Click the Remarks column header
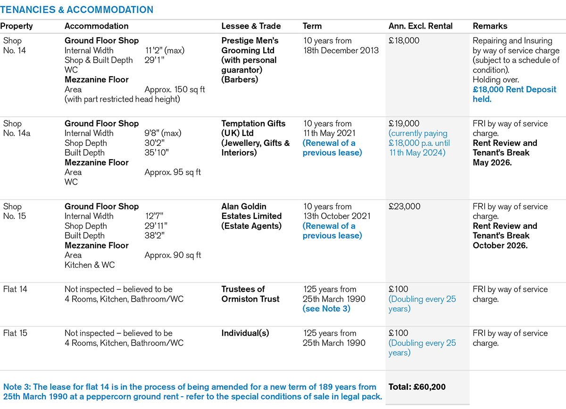The width and height of the screenshot is (566, 409). pos(490,26)
